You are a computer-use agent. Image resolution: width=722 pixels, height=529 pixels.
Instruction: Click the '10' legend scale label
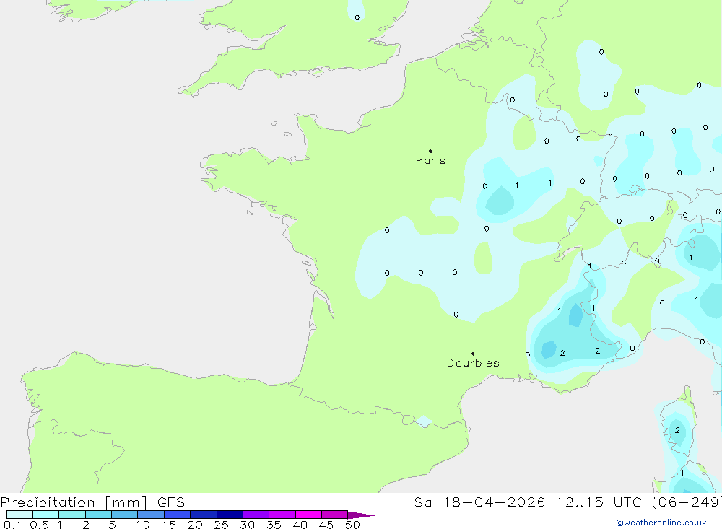(143, 525)
